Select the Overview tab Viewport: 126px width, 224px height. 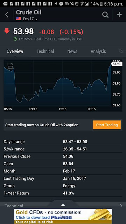[x=15, y=51]
